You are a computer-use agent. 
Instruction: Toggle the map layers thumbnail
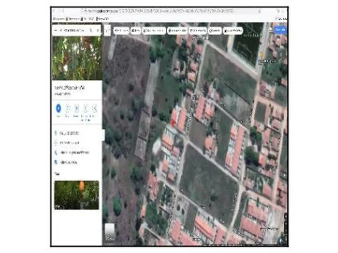[109, 231]
